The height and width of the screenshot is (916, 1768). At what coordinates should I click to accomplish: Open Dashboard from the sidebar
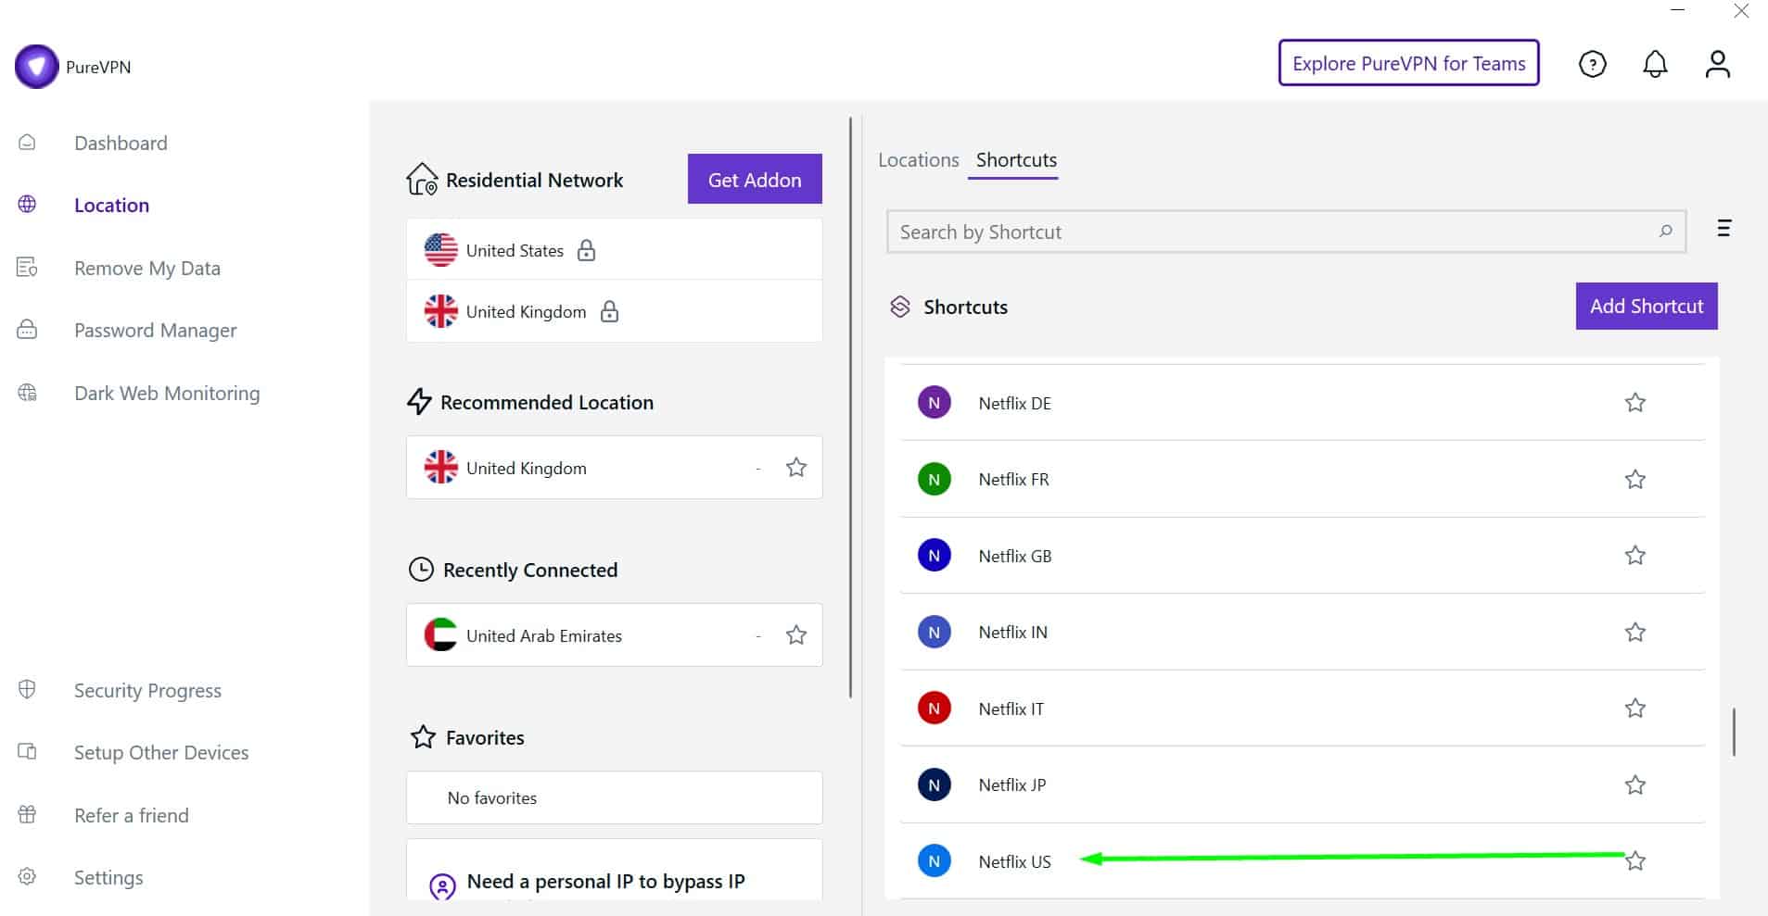121,143
